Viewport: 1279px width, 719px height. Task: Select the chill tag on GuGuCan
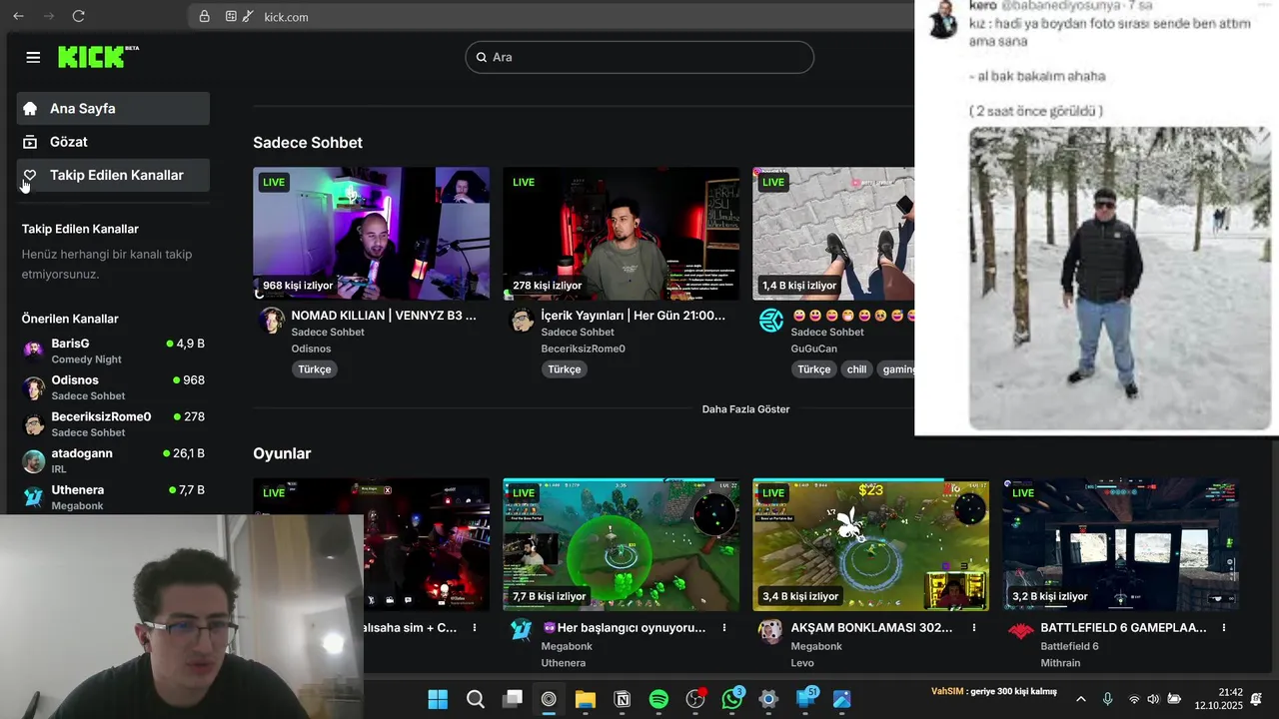pyautogui.click(x=856, y=369)
